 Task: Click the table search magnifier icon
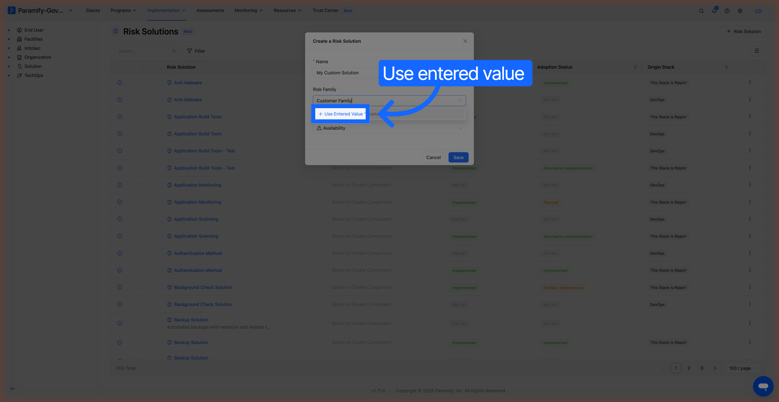point(174,51)
